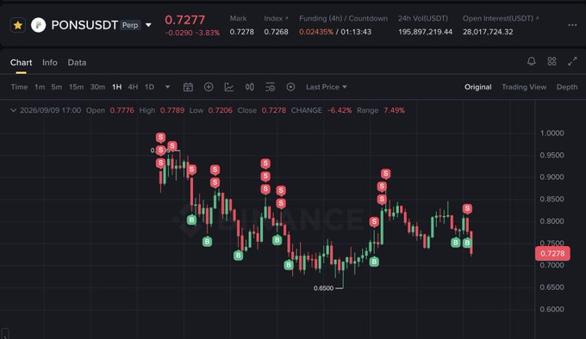The height and width of the screenshot is (339, 586).
Task: Switch to the Info tab
Action: pyautogui.click(x=50, y=63)
